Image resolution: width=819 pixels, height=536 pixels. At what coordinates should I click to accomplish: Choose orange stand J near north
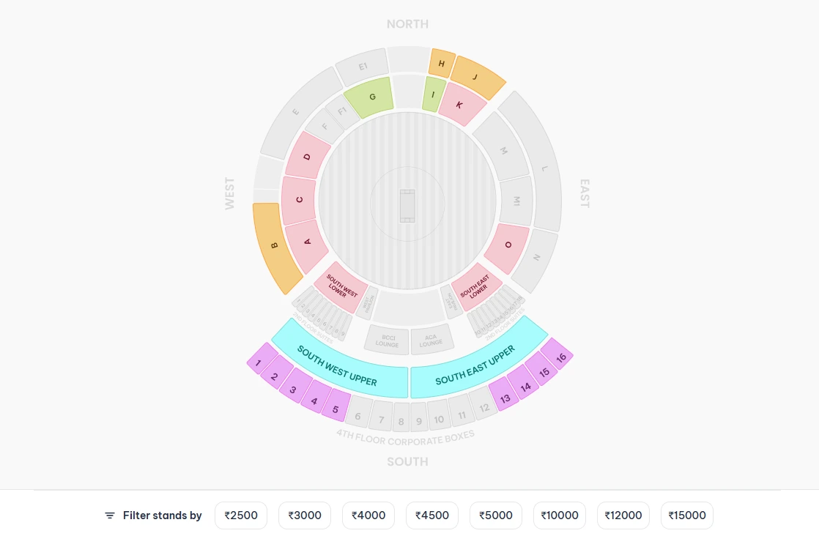476,78
